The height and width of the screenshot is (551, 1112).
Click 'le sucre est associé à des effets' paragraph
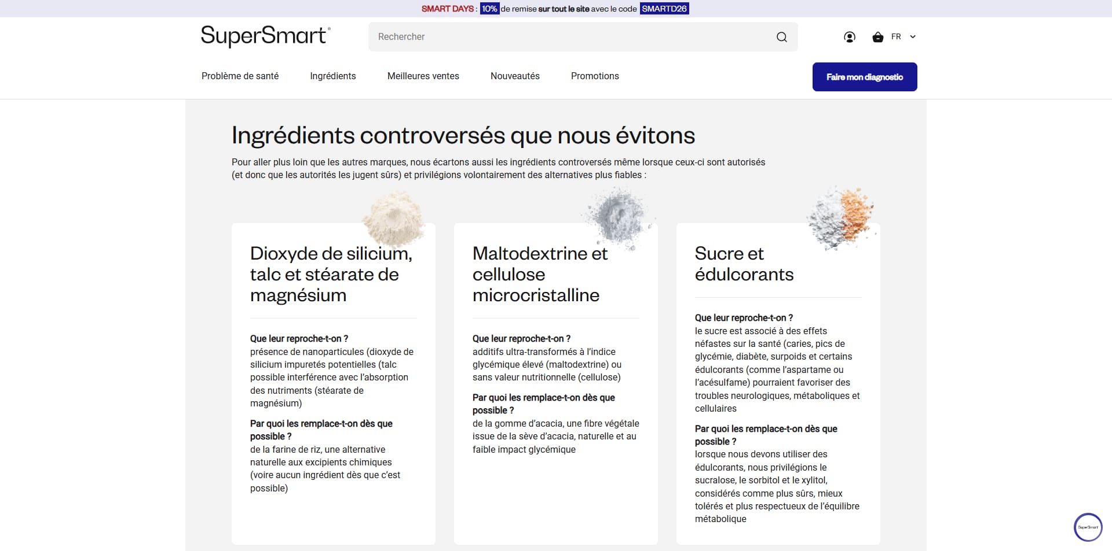tap(777, 369)
